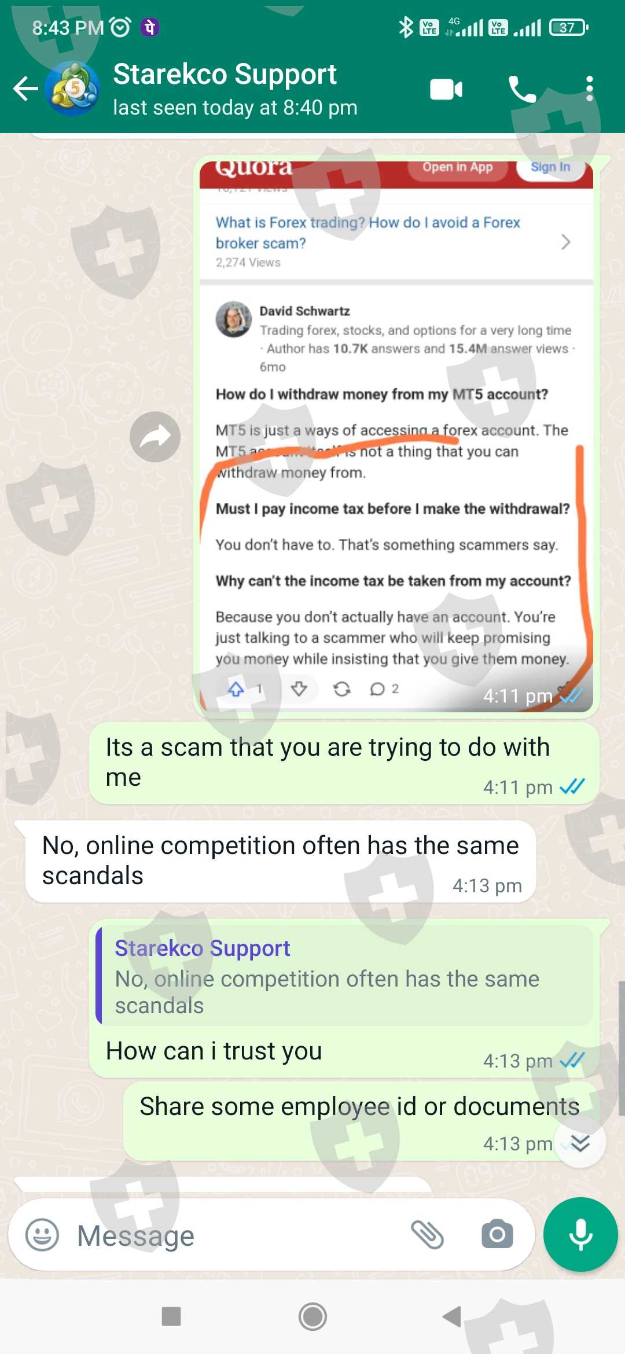Screen dimensions: 625x1354
Task: Open the emoji picker in message bar
Action: pyautogui.click(x=42, y=1235)
